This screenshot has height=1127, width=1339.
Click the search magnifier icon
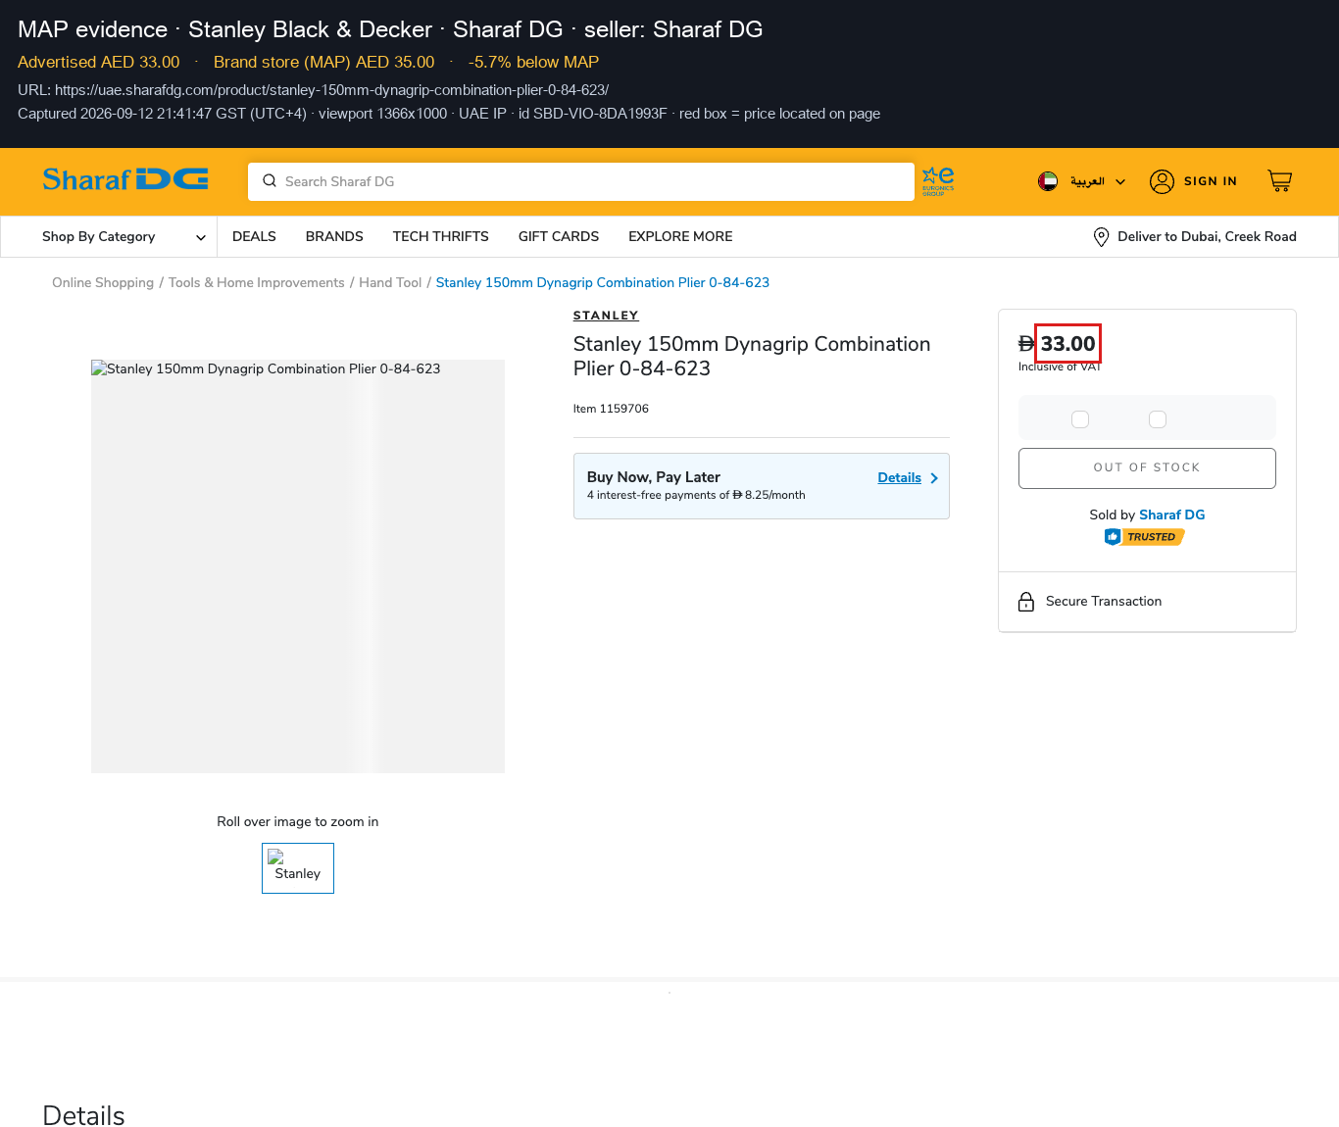coord(270,181)
